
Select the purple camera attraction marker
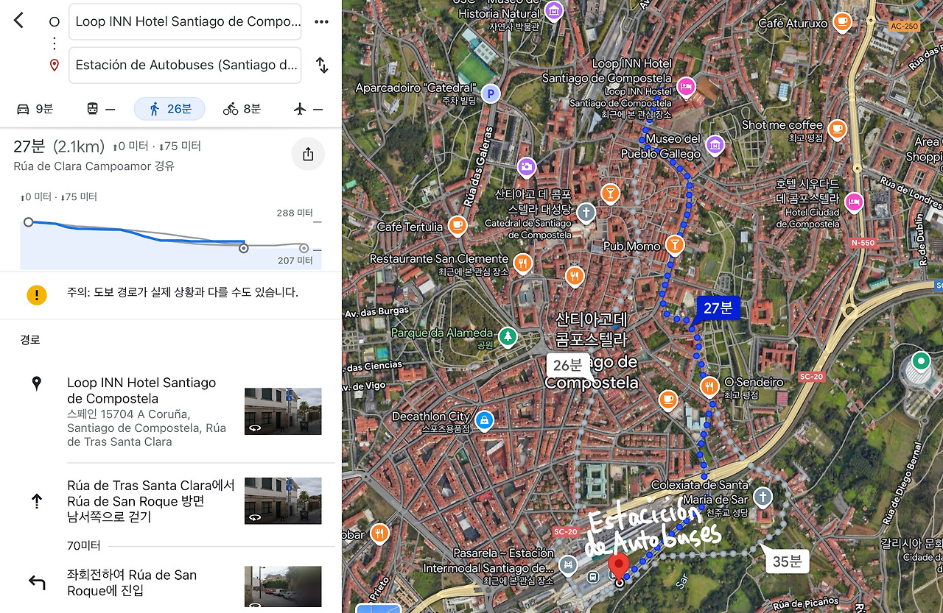coord(526,167)
